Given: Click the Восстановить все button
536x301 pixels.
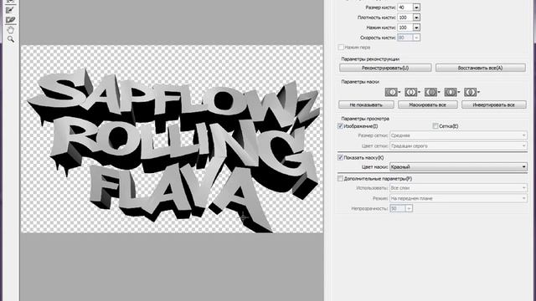Looking at the screenshot, I should pos(480,68).
